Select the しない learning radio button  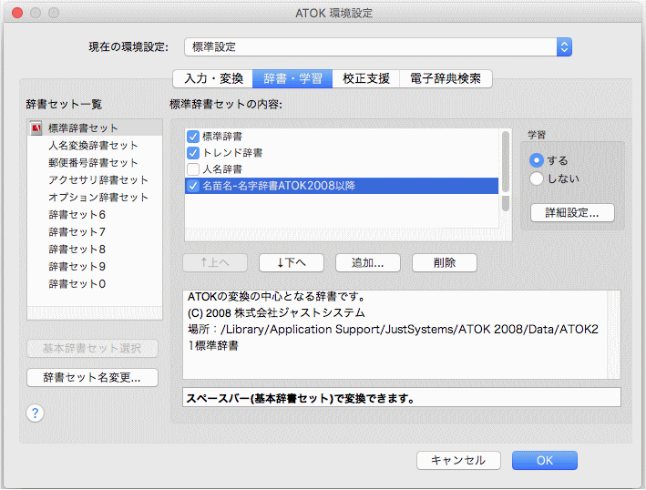(x=537, y=179)
